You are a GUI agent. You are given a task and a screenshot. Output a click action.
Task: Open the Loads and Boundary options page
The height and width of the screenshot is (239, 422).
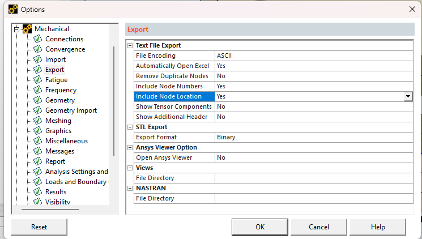[x=76, y=182]
